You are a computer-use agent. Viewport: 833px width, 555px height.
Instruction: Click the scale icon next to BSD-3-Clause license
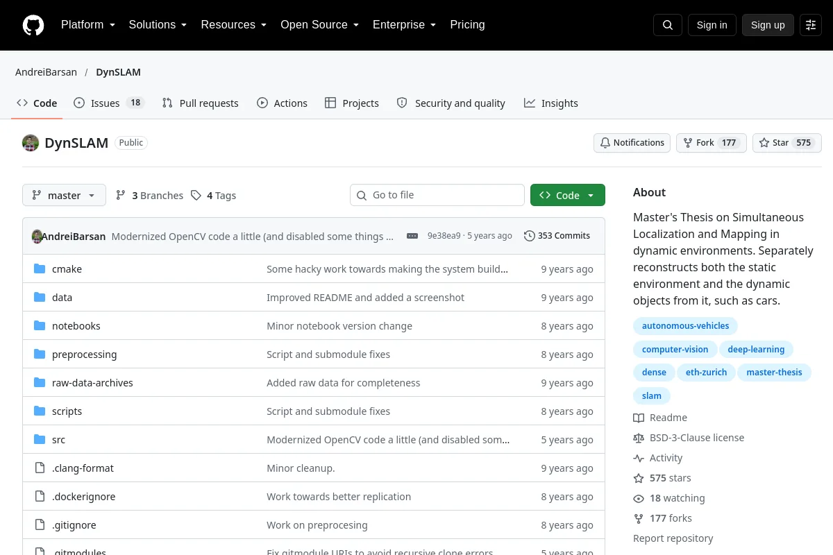tap(639, 438)
